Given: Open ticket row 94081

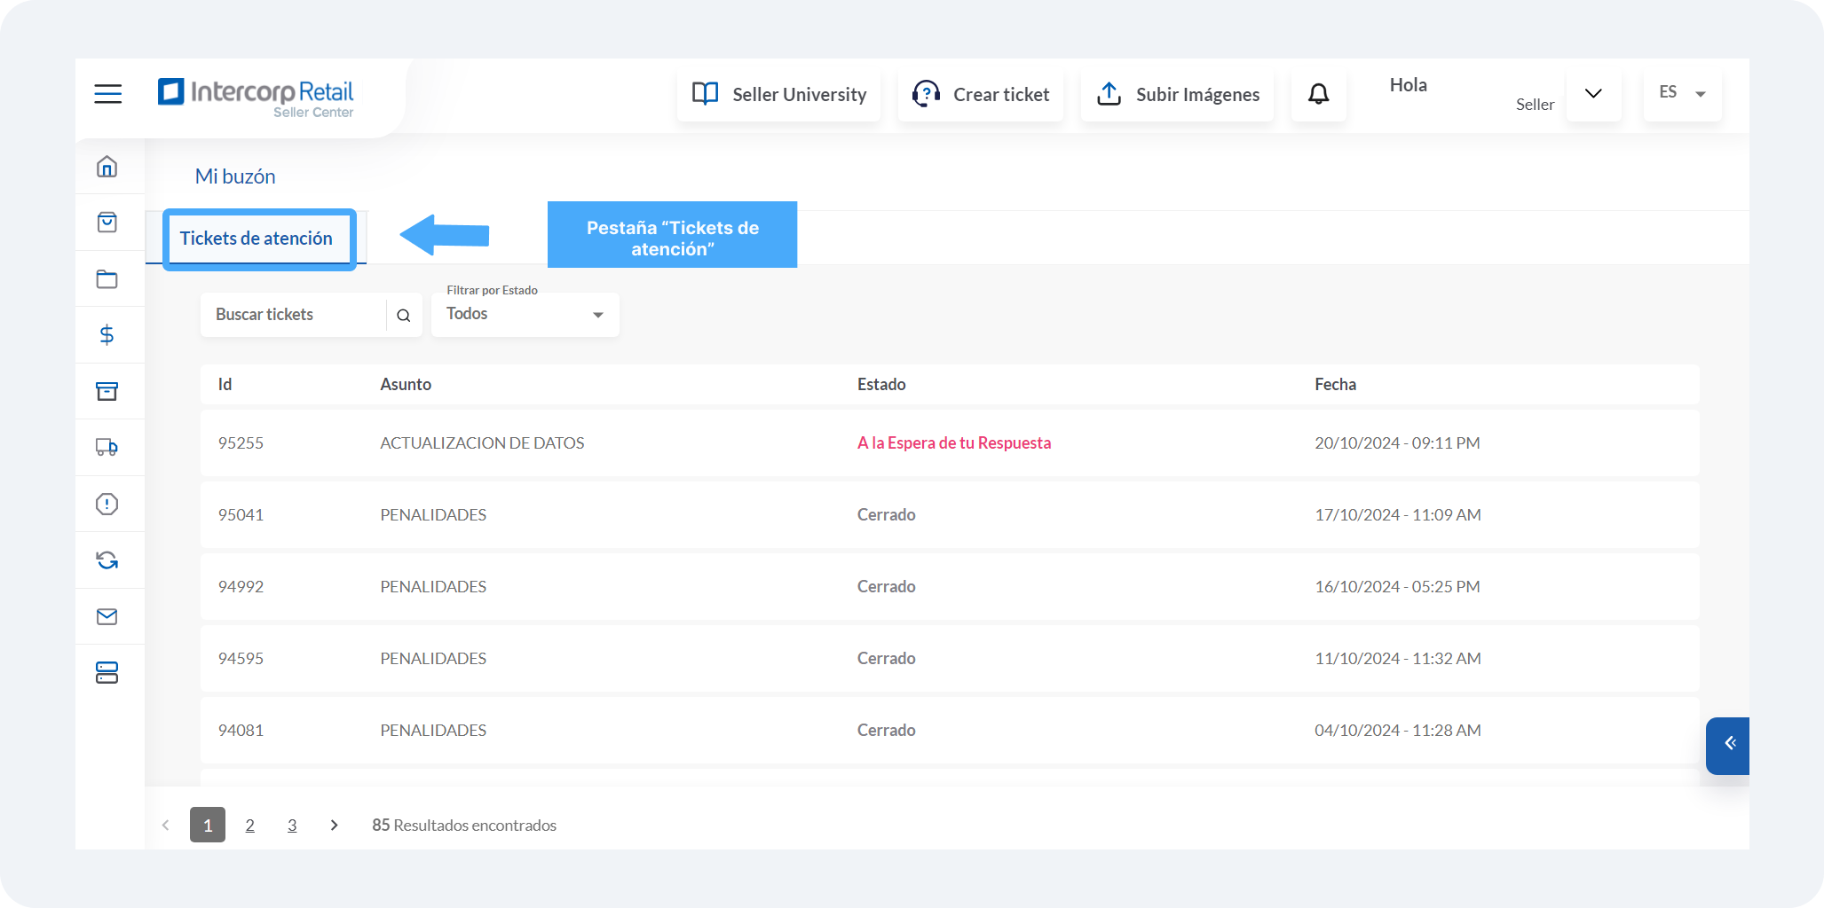Looking at the screenshot, I should tap(950, 731).
